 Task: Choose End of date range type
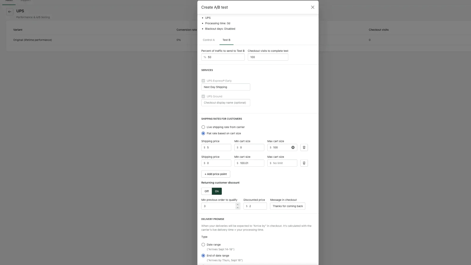203,256
